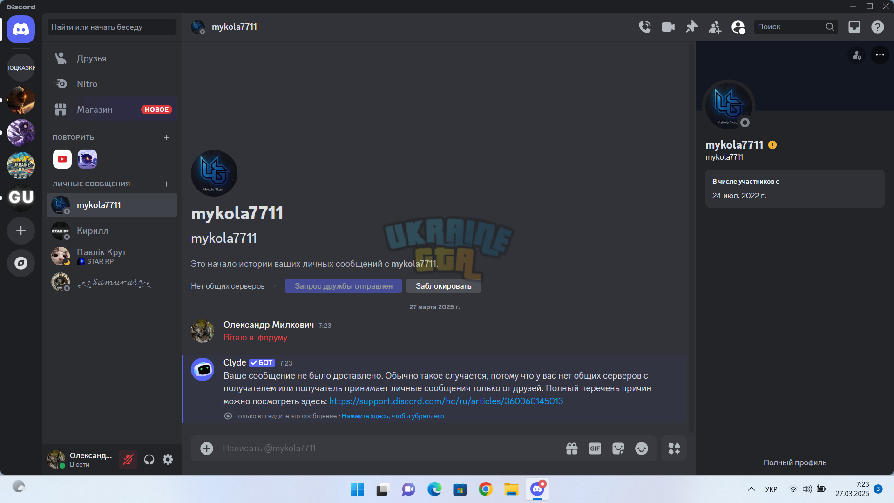Open Discord home direct messages button

(21, 29)
